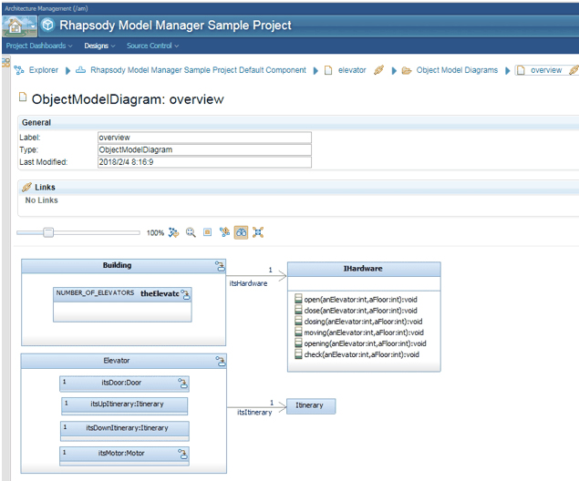Open the Source Control menu
This screenshot has height=481, width=579.
tap(152, 46)
